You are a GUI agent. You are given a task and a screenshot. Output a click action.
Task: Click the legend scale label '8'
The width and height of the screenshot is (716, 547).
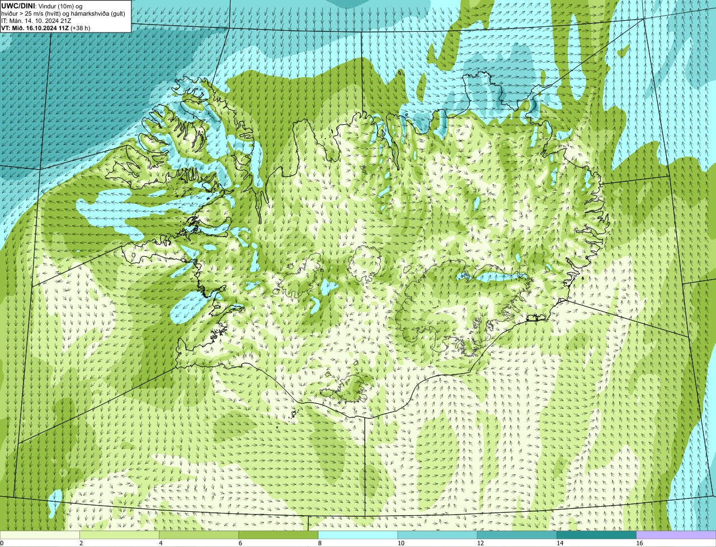[x=320, y=543]
